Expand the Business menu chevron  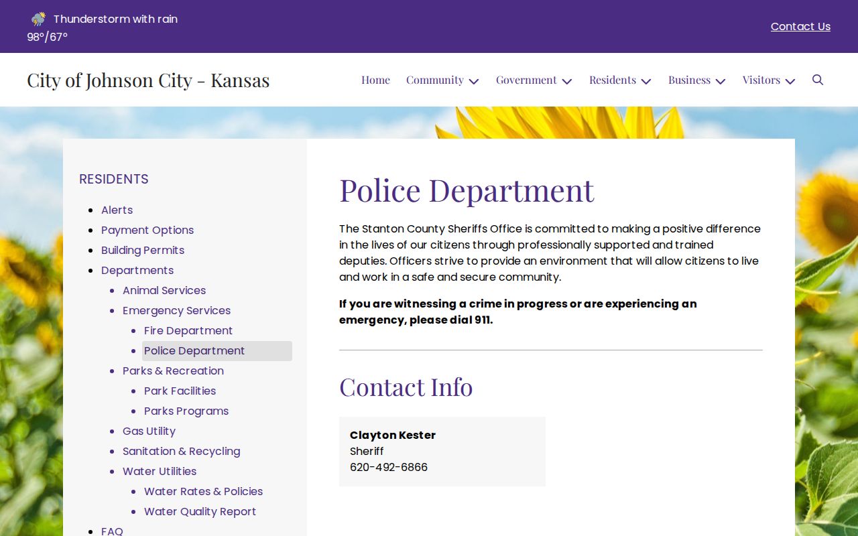721,81
